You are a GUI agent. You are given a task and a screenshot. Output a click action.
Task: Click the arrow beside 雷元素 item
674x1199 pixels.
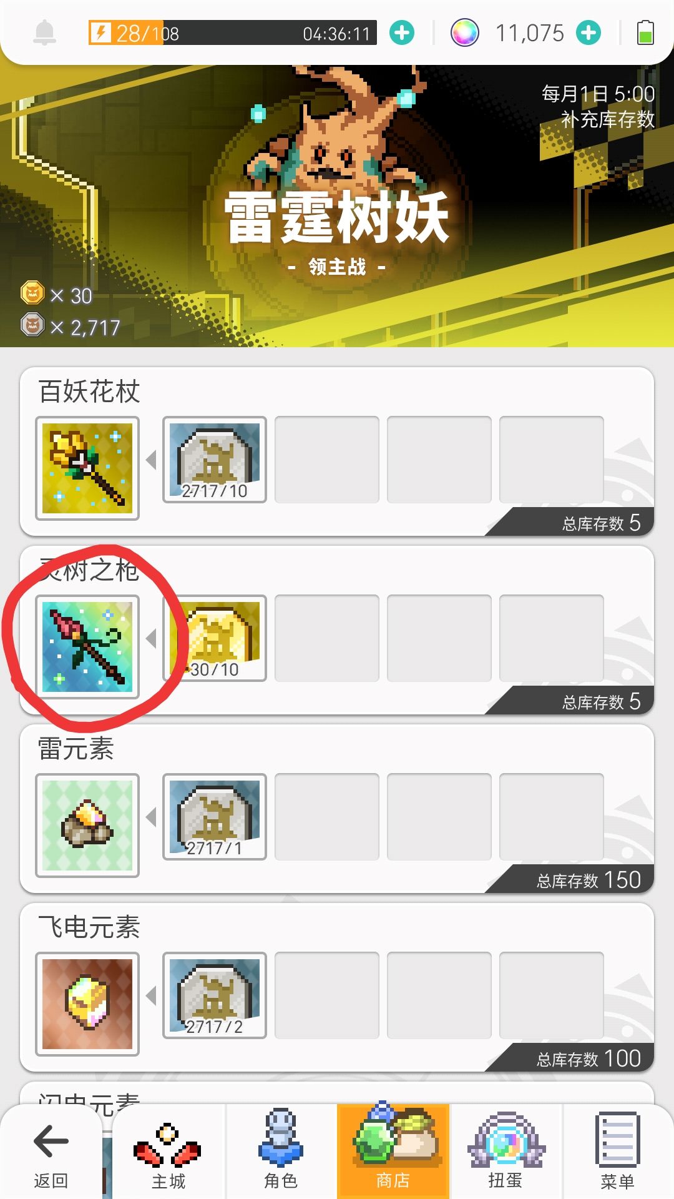151,817
